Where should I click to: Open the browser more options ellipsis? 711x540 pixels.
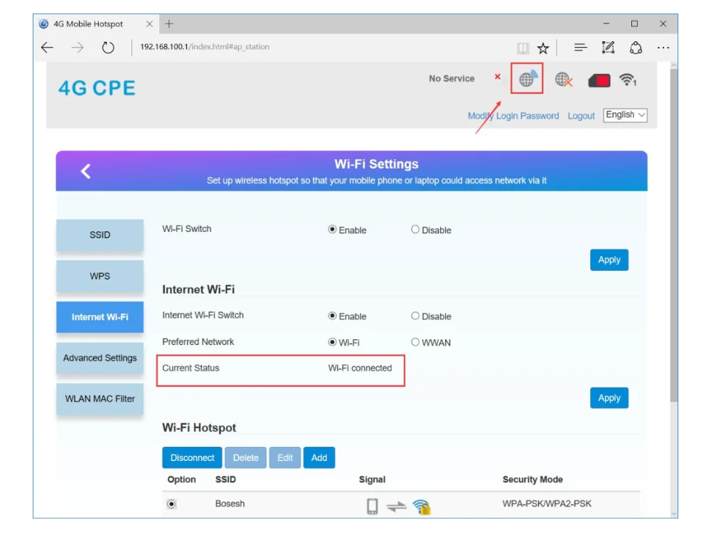663,47
